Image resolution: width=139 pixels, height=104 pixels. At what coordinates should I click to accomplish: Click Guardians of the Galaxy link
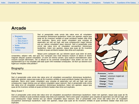tap(126, 3)
